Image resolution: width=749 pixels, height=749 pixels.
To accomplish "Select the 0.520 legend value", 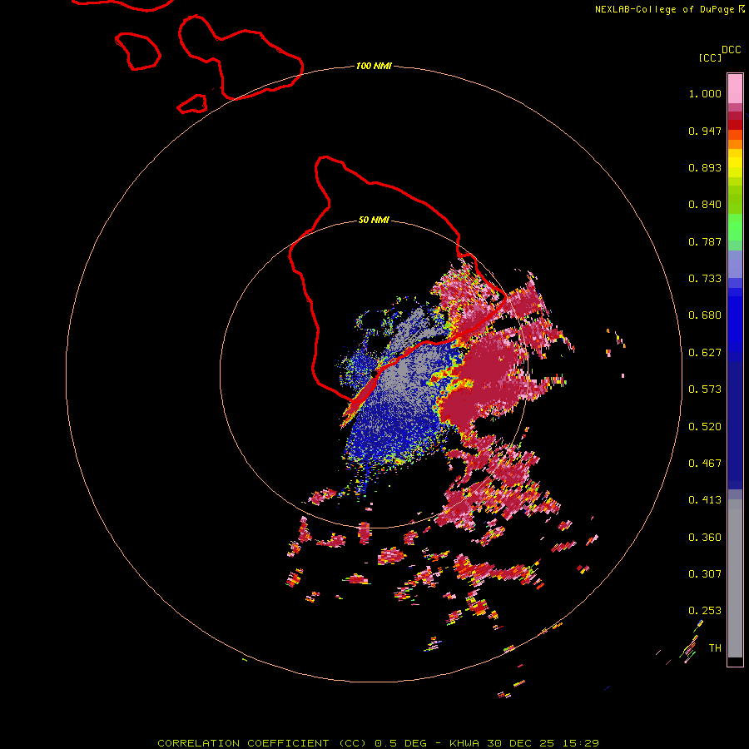I will 705,426.
